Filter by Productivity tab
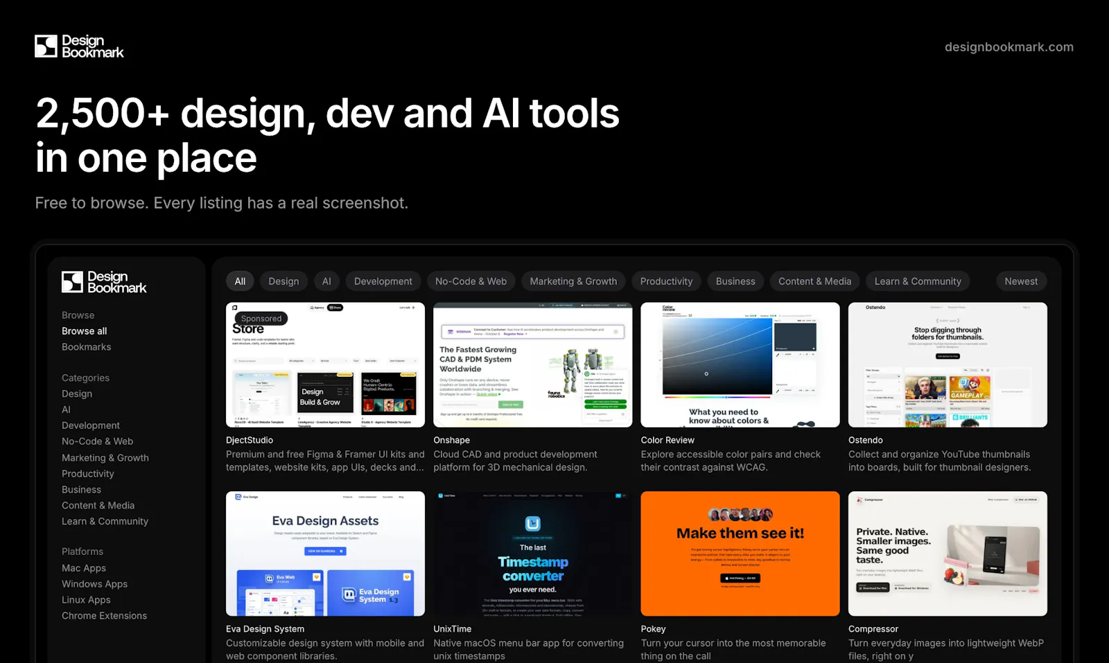Image resolution: width=1109 pixels, height=663 pixels. click(666, 281)
